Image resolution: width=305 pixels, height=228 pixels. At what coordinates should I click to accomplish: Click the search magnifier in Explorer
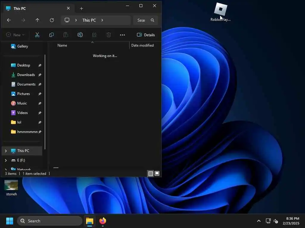(152, 20)
